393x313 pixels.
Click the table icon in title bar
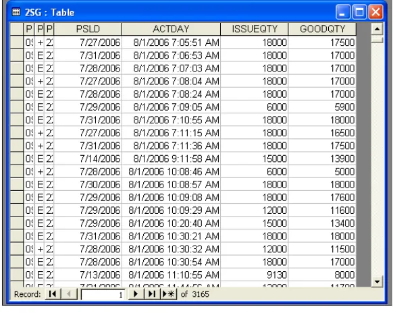click(x=16, y=11)
